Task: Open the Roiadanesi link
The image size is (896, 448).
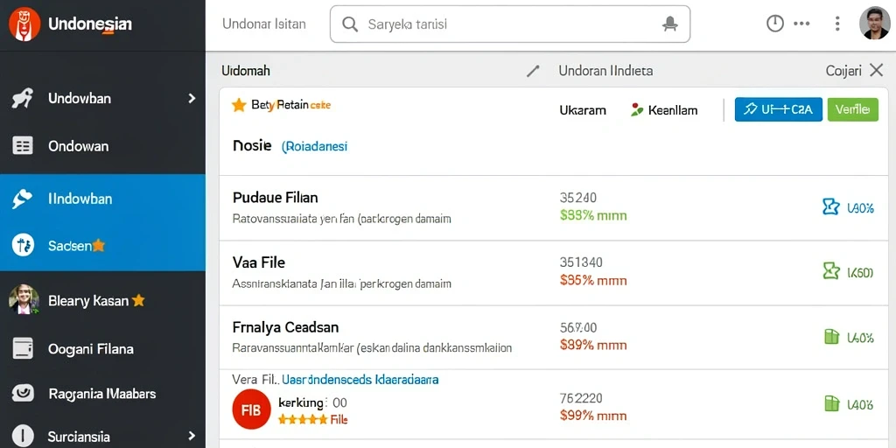Action: [x=314, y=146]
